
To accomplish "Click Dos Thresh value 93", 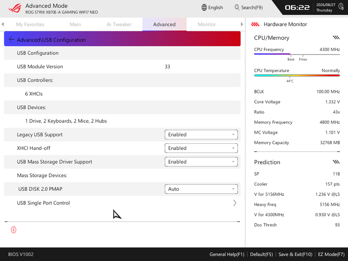I will [338, 225].
